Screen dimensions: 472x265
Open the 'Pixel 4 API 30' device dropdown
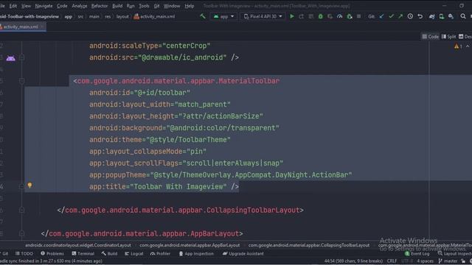(x=263, y=16)
